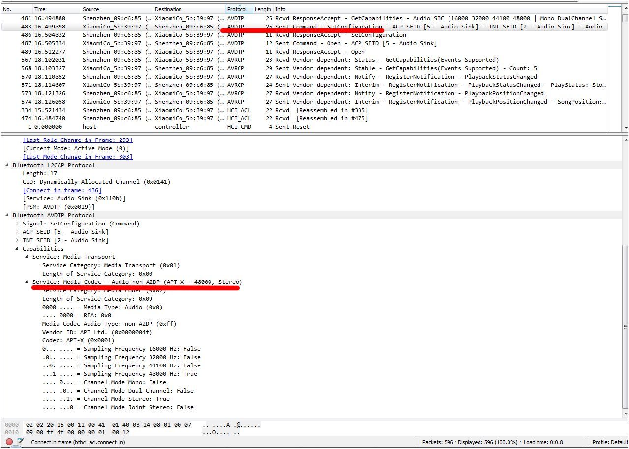Click the Info column header
The width and height of the screenshot is (629, 449).
coord(280,9)
